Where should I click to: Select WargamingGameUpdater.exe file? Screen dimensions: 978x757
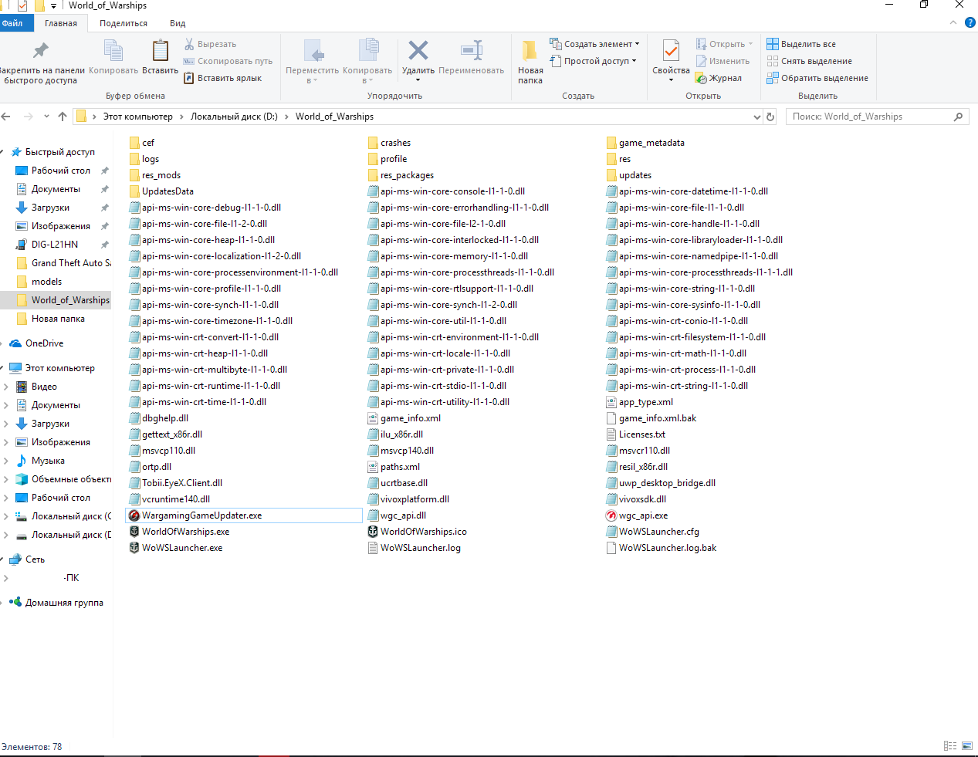tap(244, 515)
